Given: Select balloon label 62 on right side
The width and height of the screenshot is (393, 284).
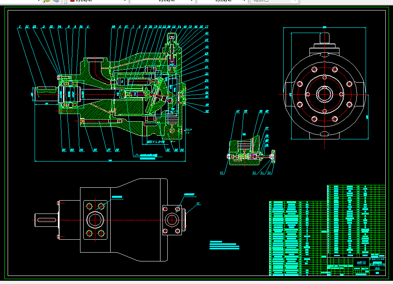Looking at the screenshot, I should [x=207, y=111].
